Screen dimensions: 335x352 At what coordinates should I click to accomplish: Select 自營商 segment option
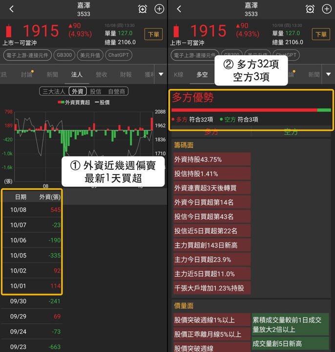click(x=116, y=91)
